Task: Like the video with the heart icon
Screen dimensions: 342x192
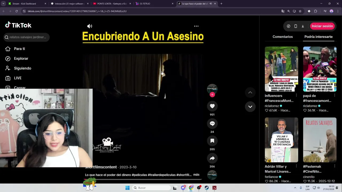Action: pos(212,106)
